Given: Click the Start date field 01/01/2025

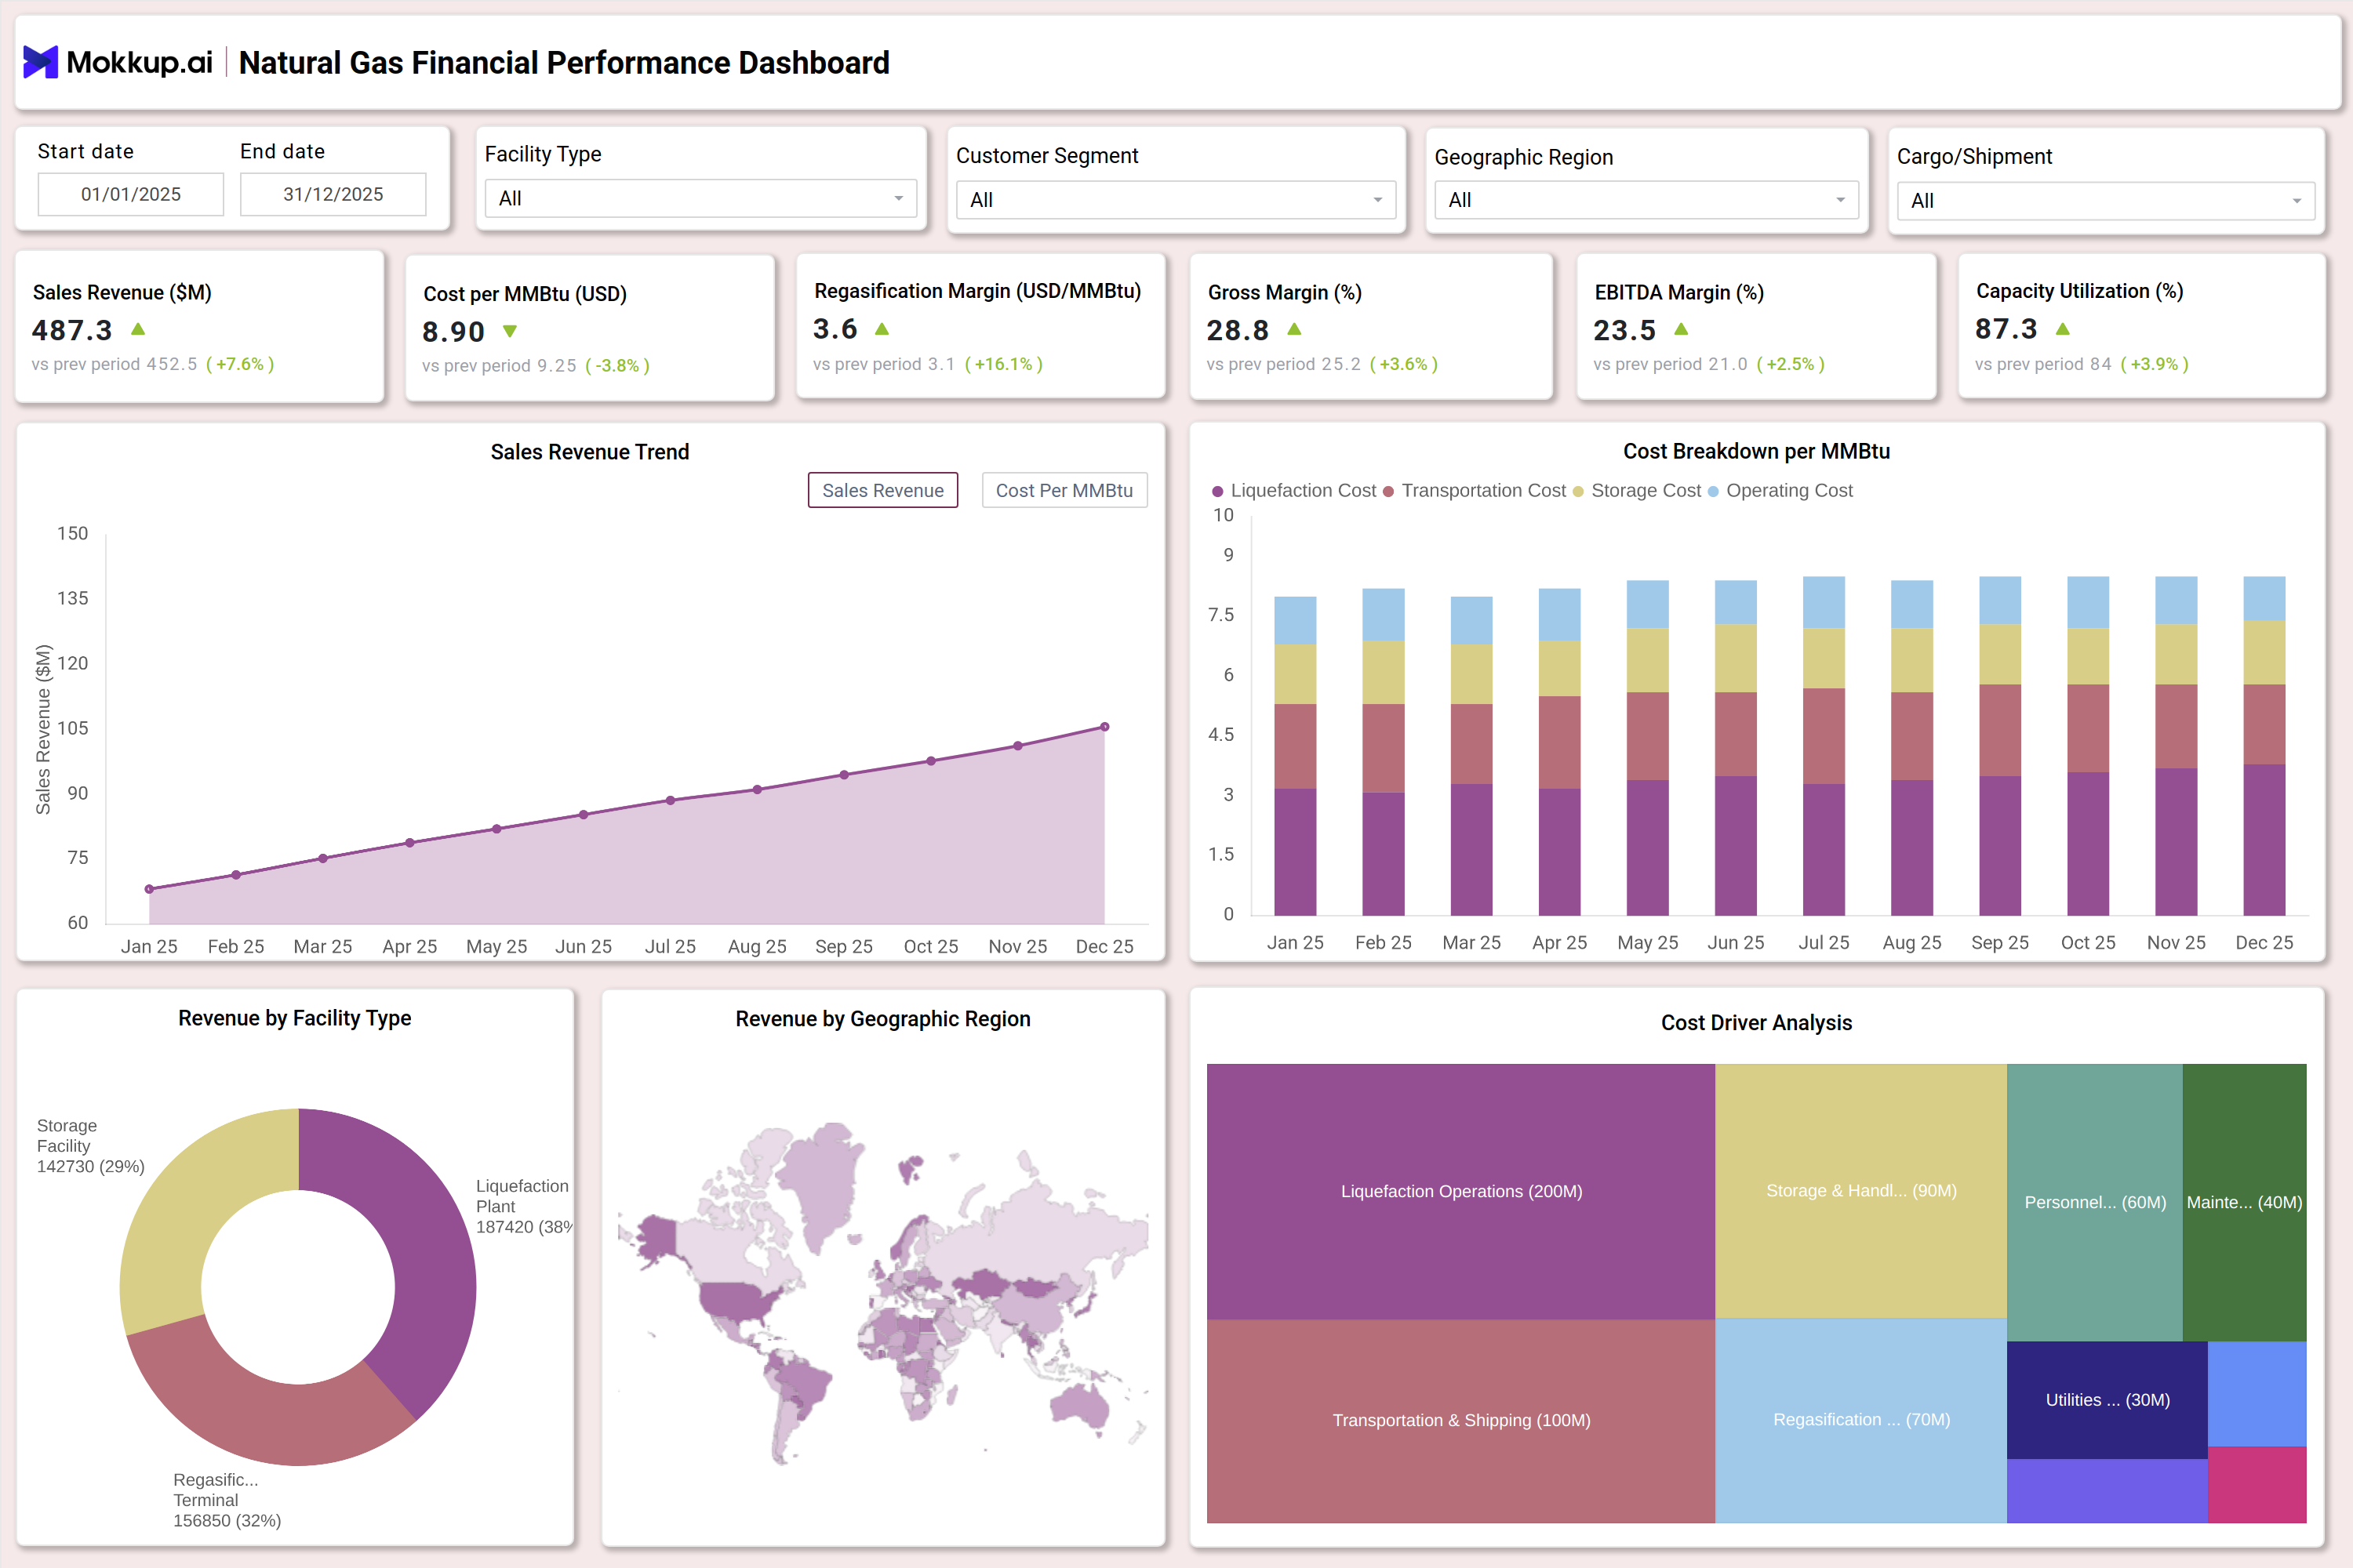Looking at the screenshot, I should click(x=131, y=194).
